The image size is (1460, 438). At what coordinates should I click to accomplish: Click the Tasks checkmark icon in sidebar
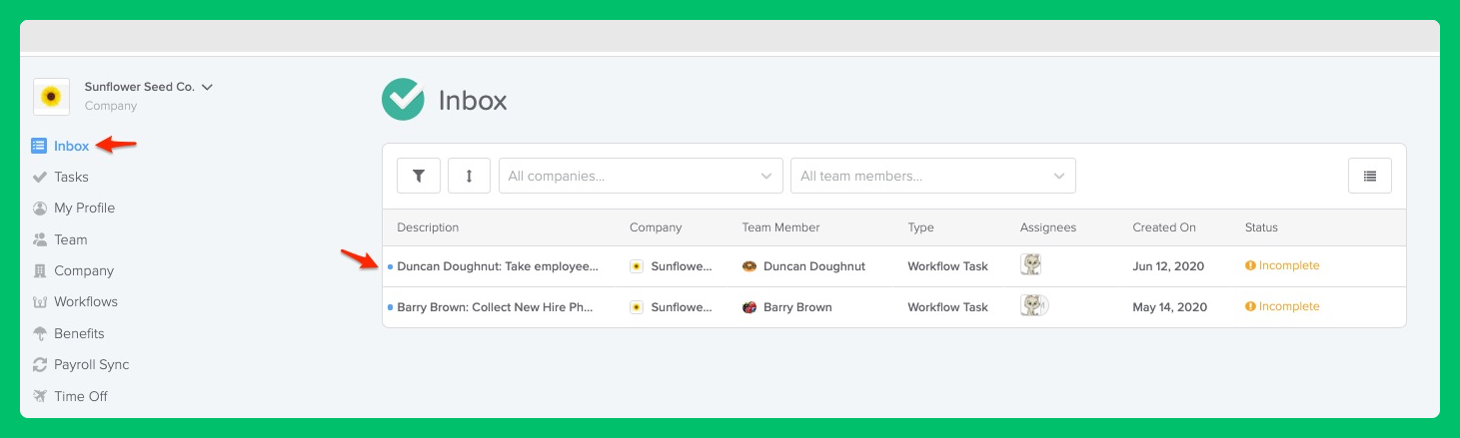pyautogui.click(x=40, y=177)
